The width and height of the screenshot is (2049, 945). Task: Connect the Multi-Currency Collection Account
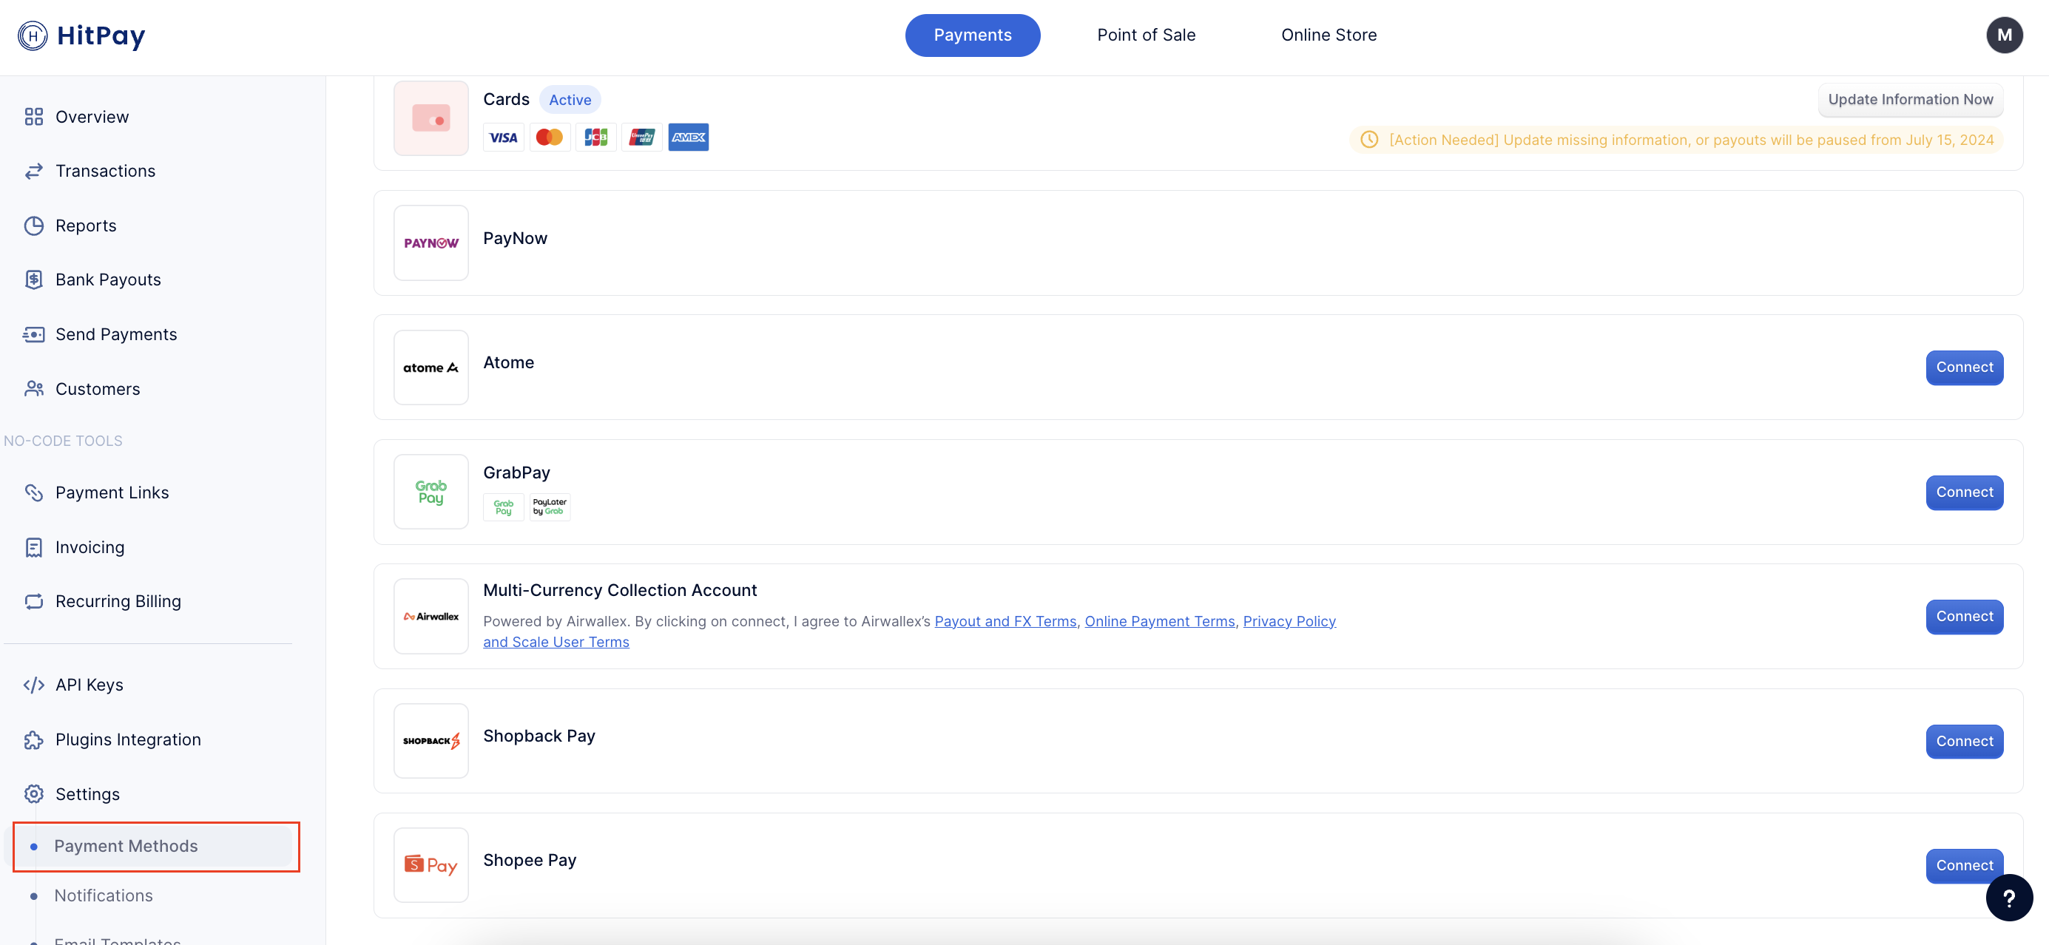pyautogui.click(x=1964, y=617)
